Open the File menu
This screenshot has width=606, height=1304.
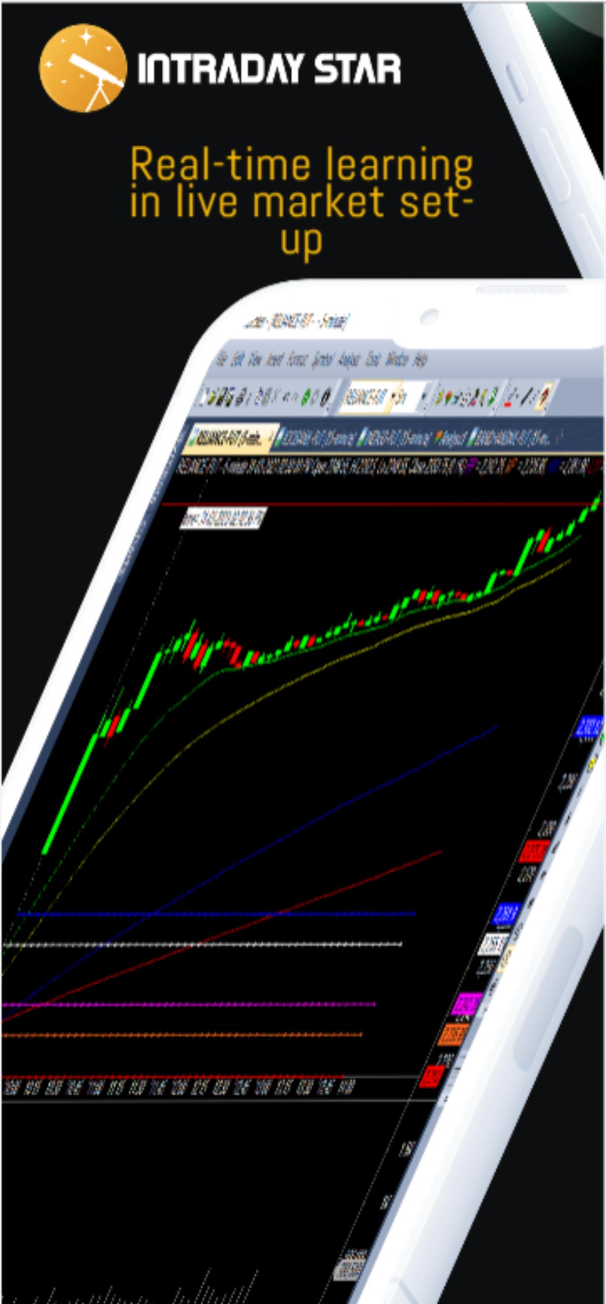pyautogui.click(x=222, y=359)
